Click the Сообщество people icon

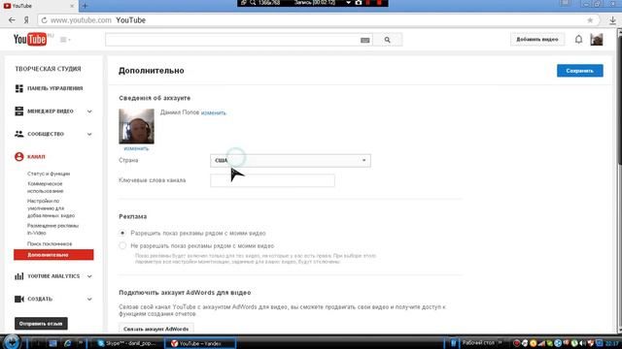[19, 134]
